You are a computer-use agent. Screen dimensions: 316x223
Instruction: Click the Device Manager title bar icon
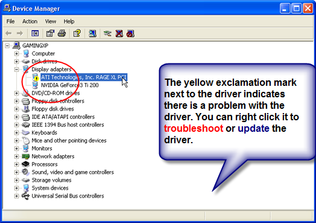tap(7, 8)
